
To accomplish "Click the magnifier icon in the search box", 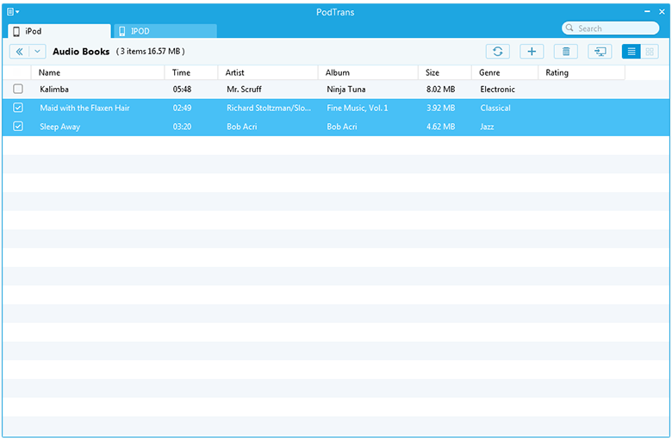I will 570,28.
